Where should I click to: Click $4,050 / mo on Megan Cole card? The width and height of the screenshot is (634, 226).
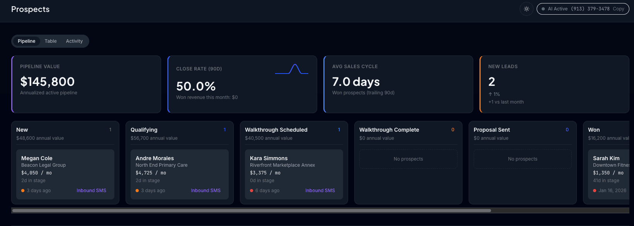click(36, 173)
